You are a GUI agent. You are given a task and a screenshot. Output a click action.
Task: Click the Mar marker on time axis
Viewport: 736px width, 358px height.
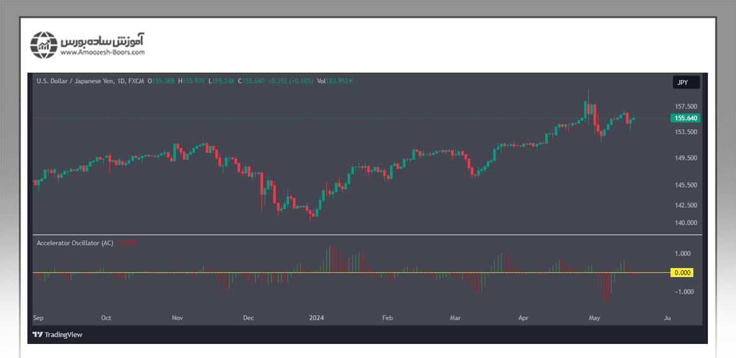(455, 317)
